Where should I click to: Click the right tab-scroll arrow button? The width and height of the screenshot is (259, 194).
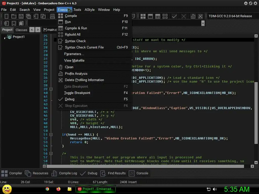pos(38,30)
